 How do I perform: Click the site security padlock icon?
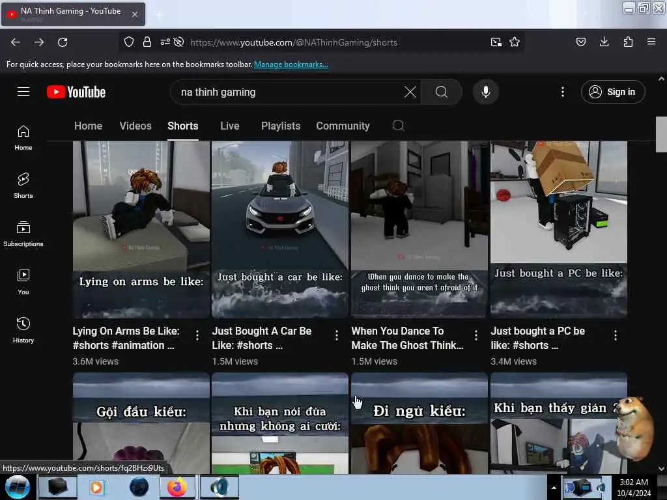(147, 42)
